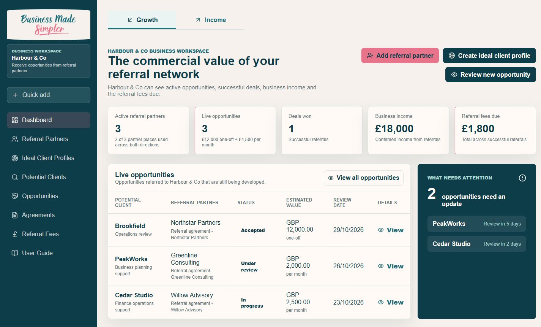Viewport: 541px width, 327px height.
Task: Review new opportunity button
Action: tap(491, 75)
